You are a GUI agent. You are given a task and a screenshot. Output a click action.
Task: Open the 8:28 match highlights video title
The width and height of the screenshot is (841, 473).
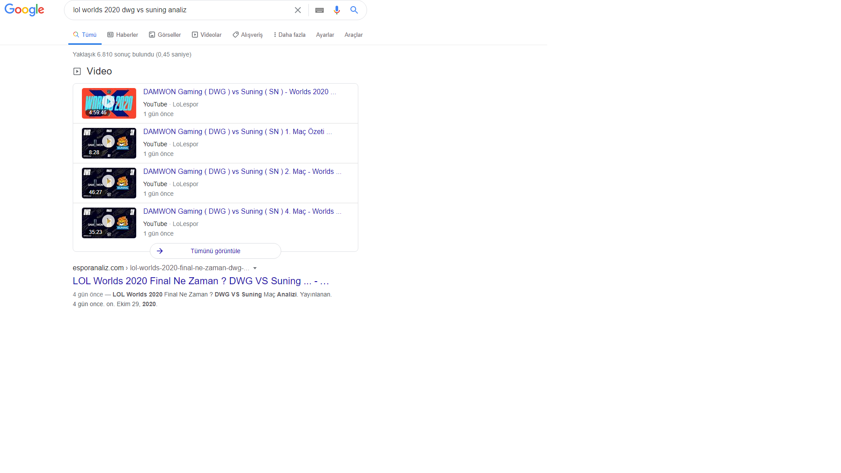click(x=237, y=131)
